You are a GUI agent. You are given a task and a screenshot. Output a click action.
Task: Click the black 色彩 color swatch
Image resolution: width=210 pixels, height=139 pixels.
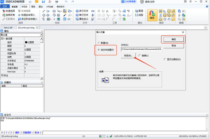(26, 42)
